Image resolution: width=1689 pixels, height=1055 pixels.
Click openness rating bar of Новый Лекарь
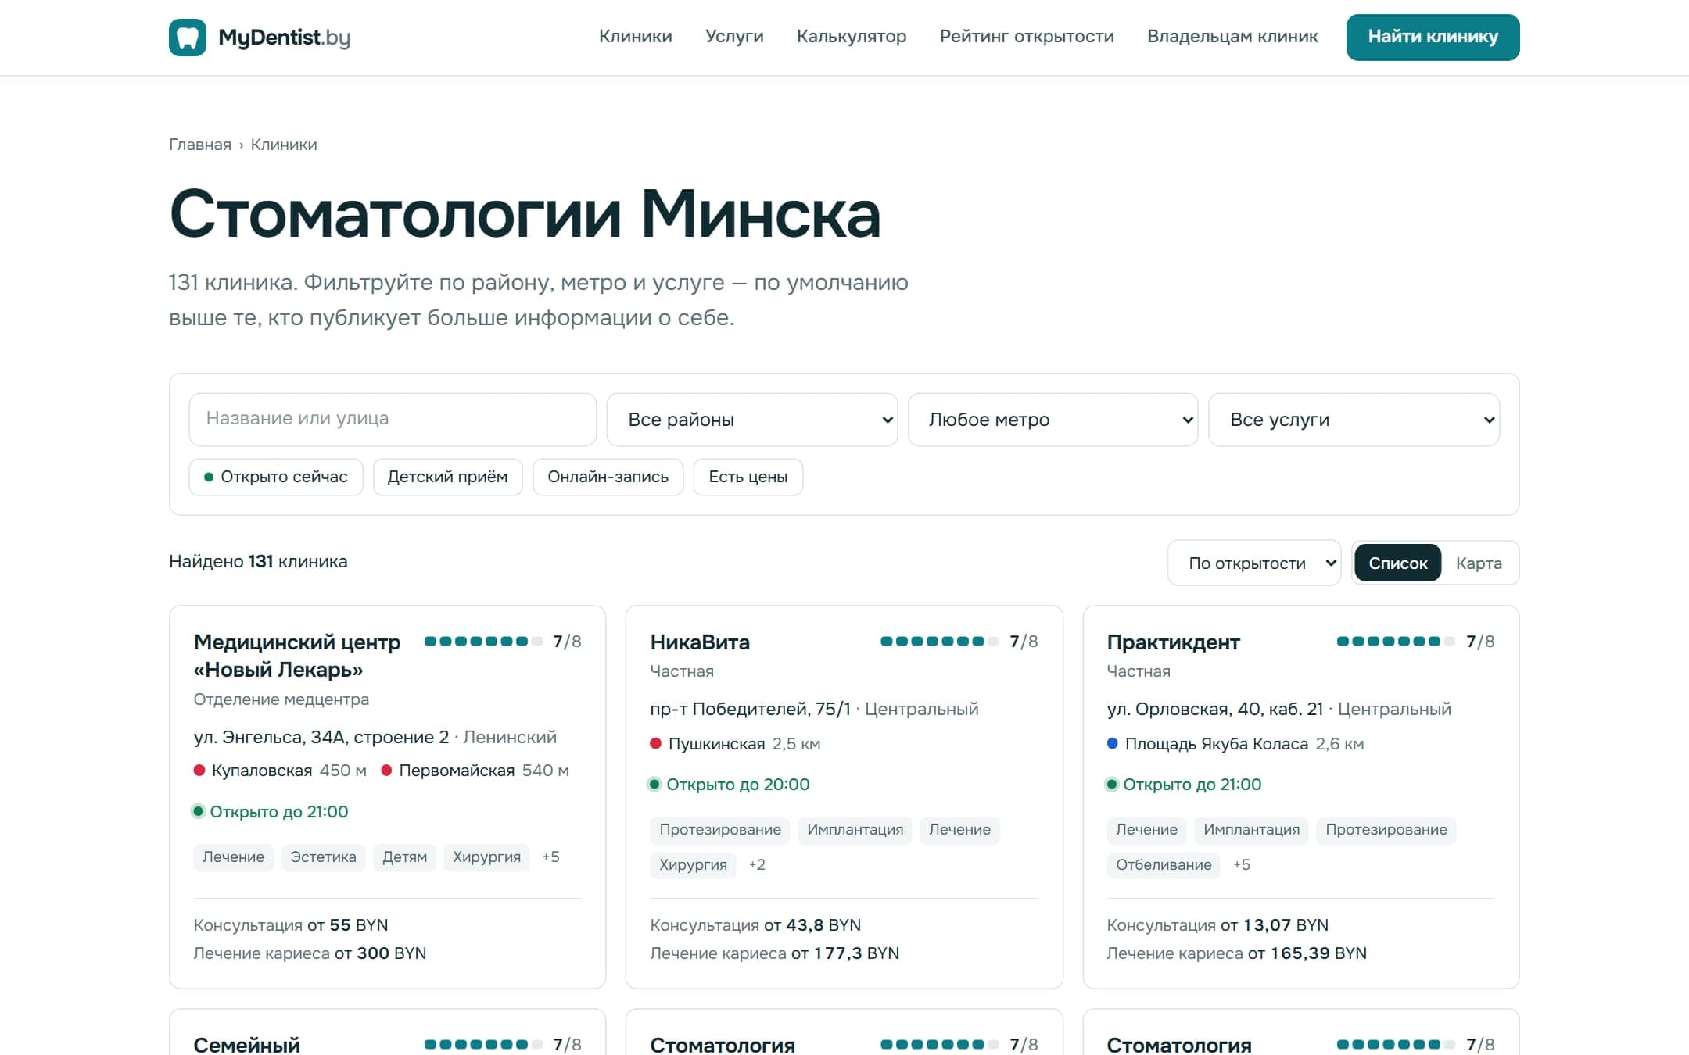(483, 642)
